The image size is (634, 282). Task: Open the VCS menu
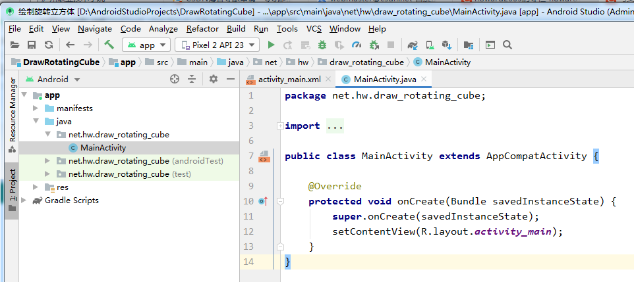click(314, 29)
